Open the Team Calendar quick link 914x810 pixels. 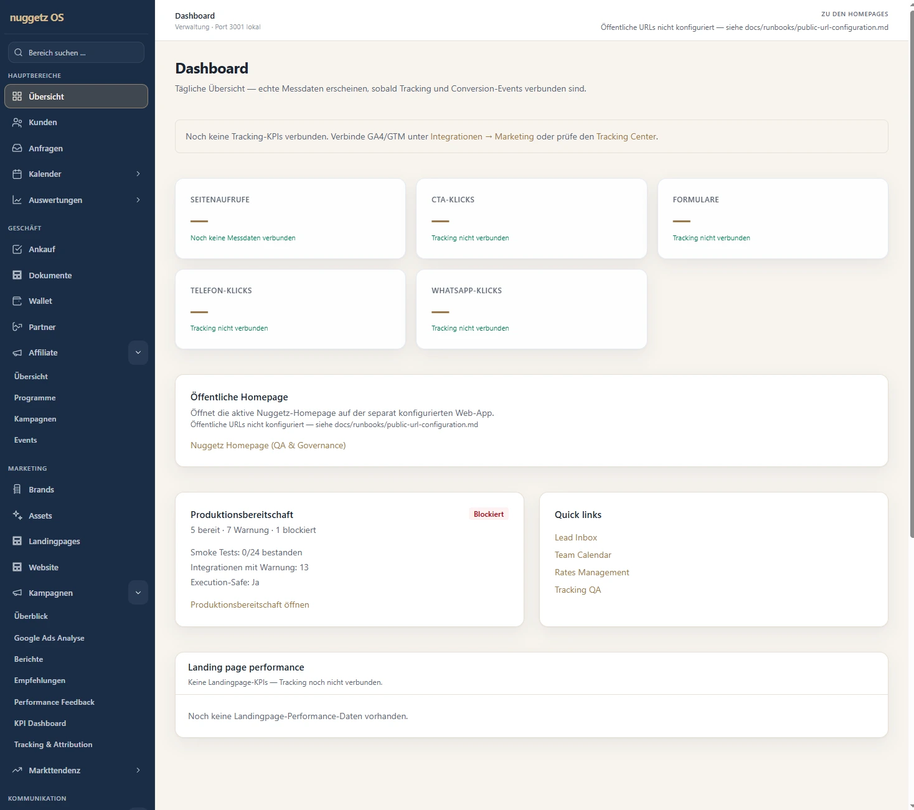[x=583, y=555]
